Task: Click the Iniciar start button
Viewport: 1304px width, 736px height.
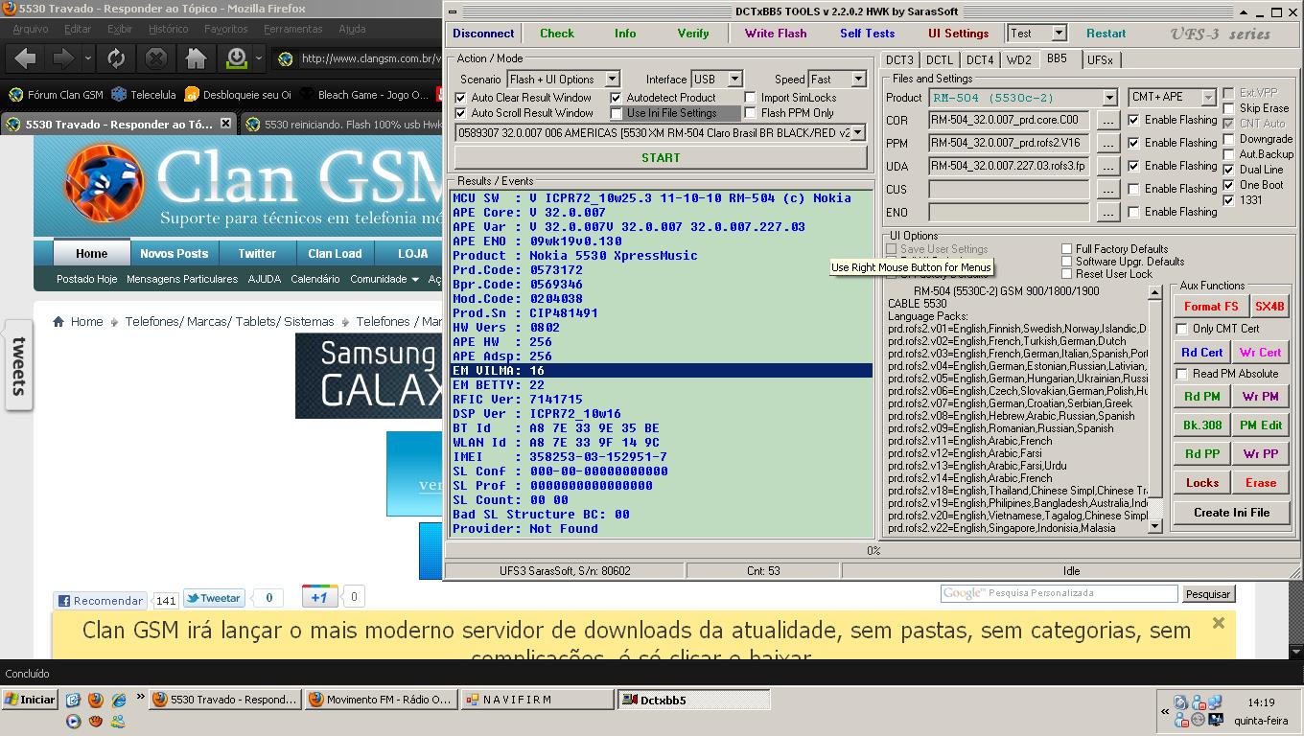Action: tap(30, 700)
